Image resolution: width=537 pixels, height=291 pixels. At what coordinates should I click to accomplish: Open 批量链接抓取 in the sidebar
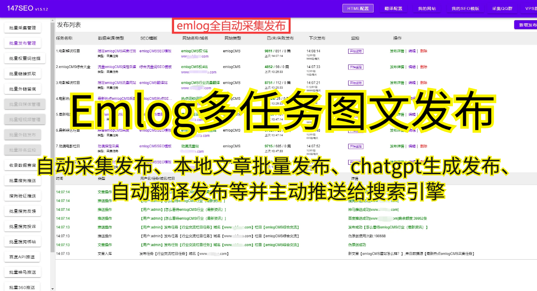(22, 73)
